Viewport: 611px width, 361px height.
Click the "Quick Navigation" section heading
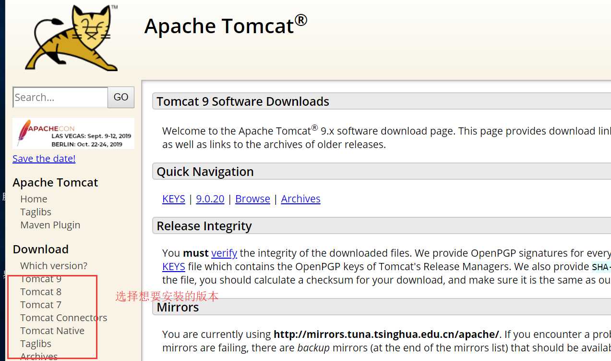tap(205, 172)
